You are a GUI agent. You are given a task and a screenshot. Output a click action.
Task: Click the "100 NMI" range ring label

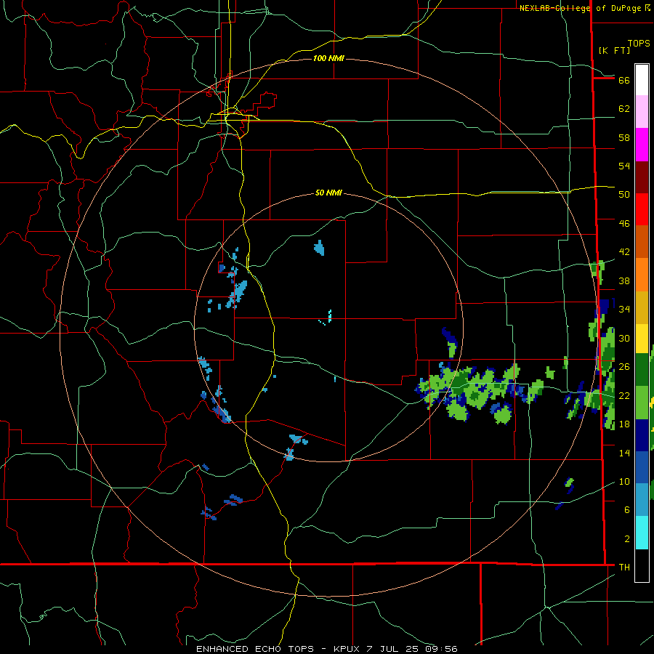tap(328, 58)
